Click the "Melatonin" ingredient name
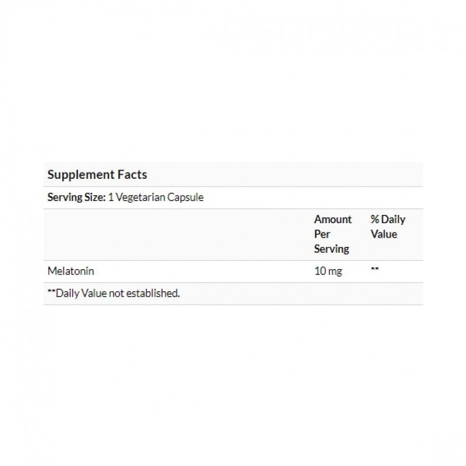The image size is (466, 466). pyautogui.click(x=70, y=271)
